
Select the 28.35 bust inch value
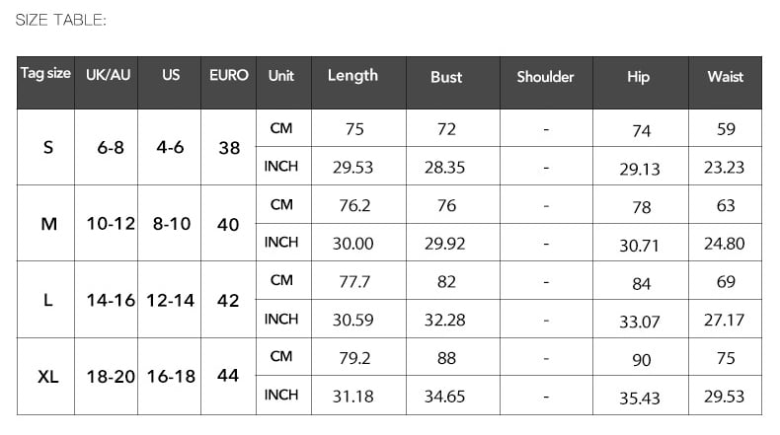pos(444,167)
